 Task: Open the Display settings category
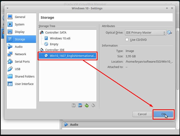click(21, 32)
